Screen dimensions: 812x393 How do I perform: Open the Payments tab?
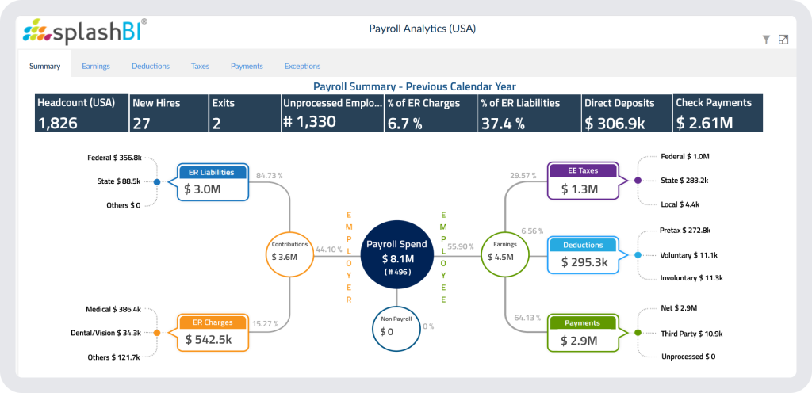(x=247, y=66)
